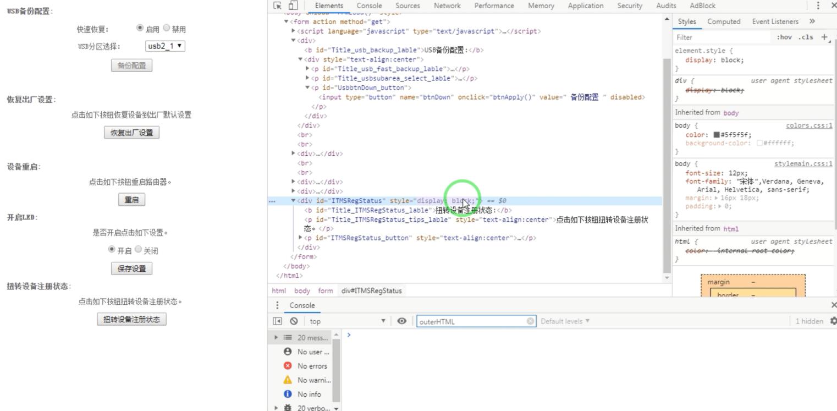Click the #5f5f5f color swatch
Screen dimensions: 837x411
coord(717,134)
